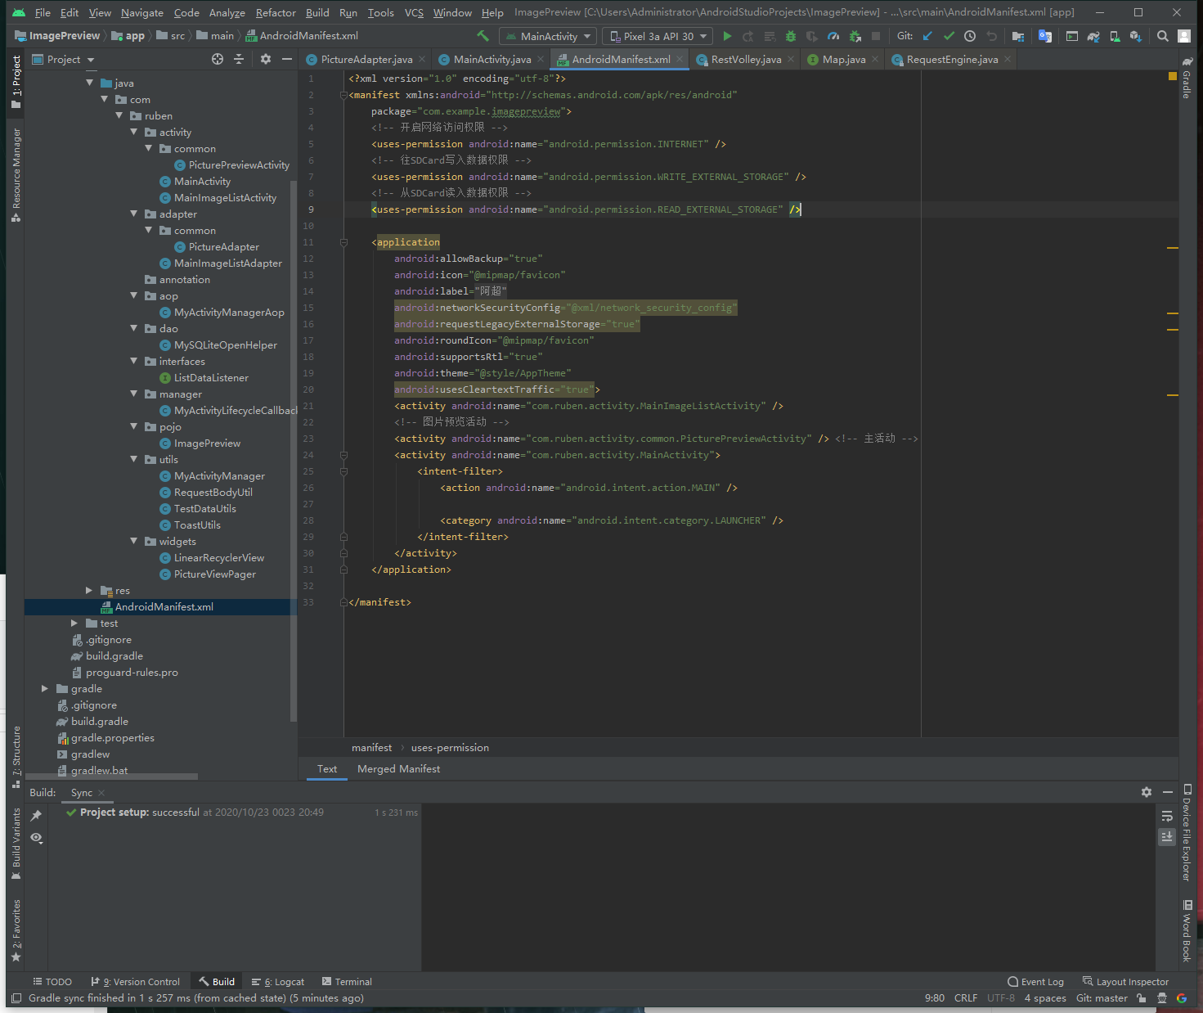1203x1013 pixels.
Task: Run the app with green play button
Action: tap(727, 36)
